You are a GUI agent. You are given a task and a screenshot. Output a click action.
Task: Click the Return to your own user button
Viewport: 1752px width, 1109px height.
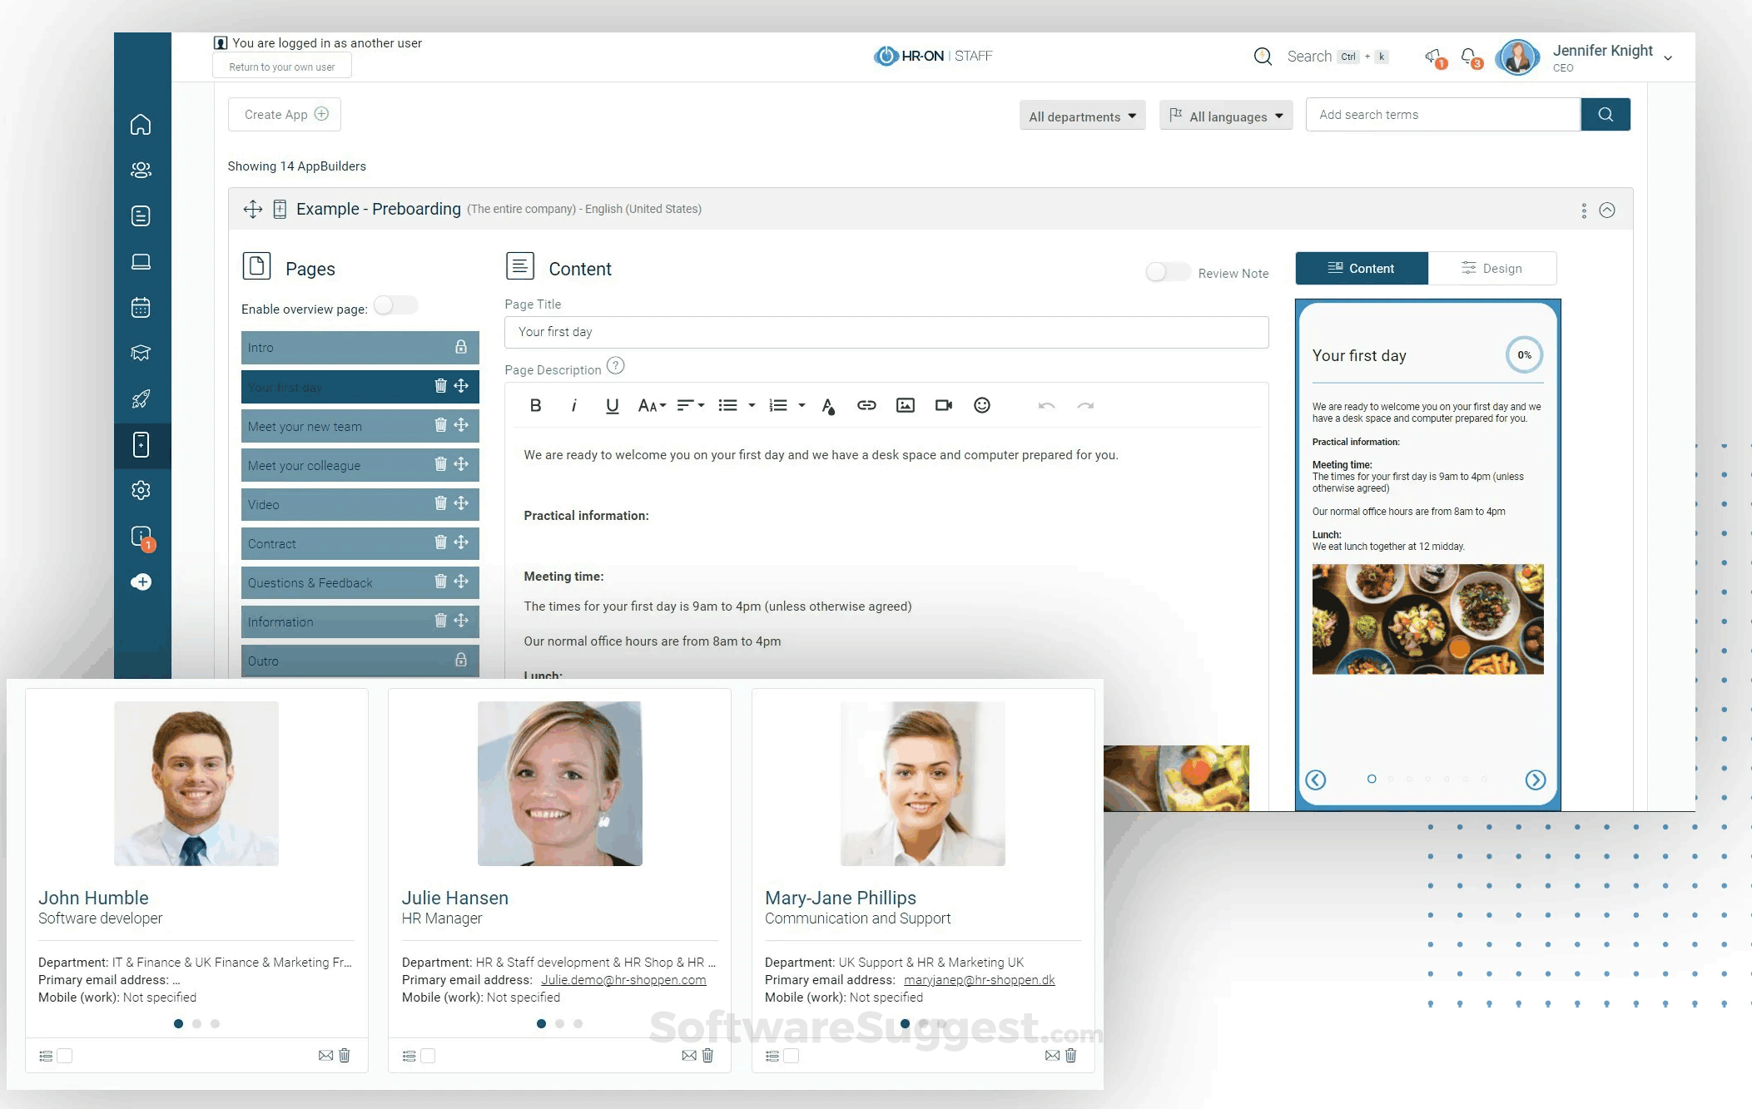[x=281, y=66]
